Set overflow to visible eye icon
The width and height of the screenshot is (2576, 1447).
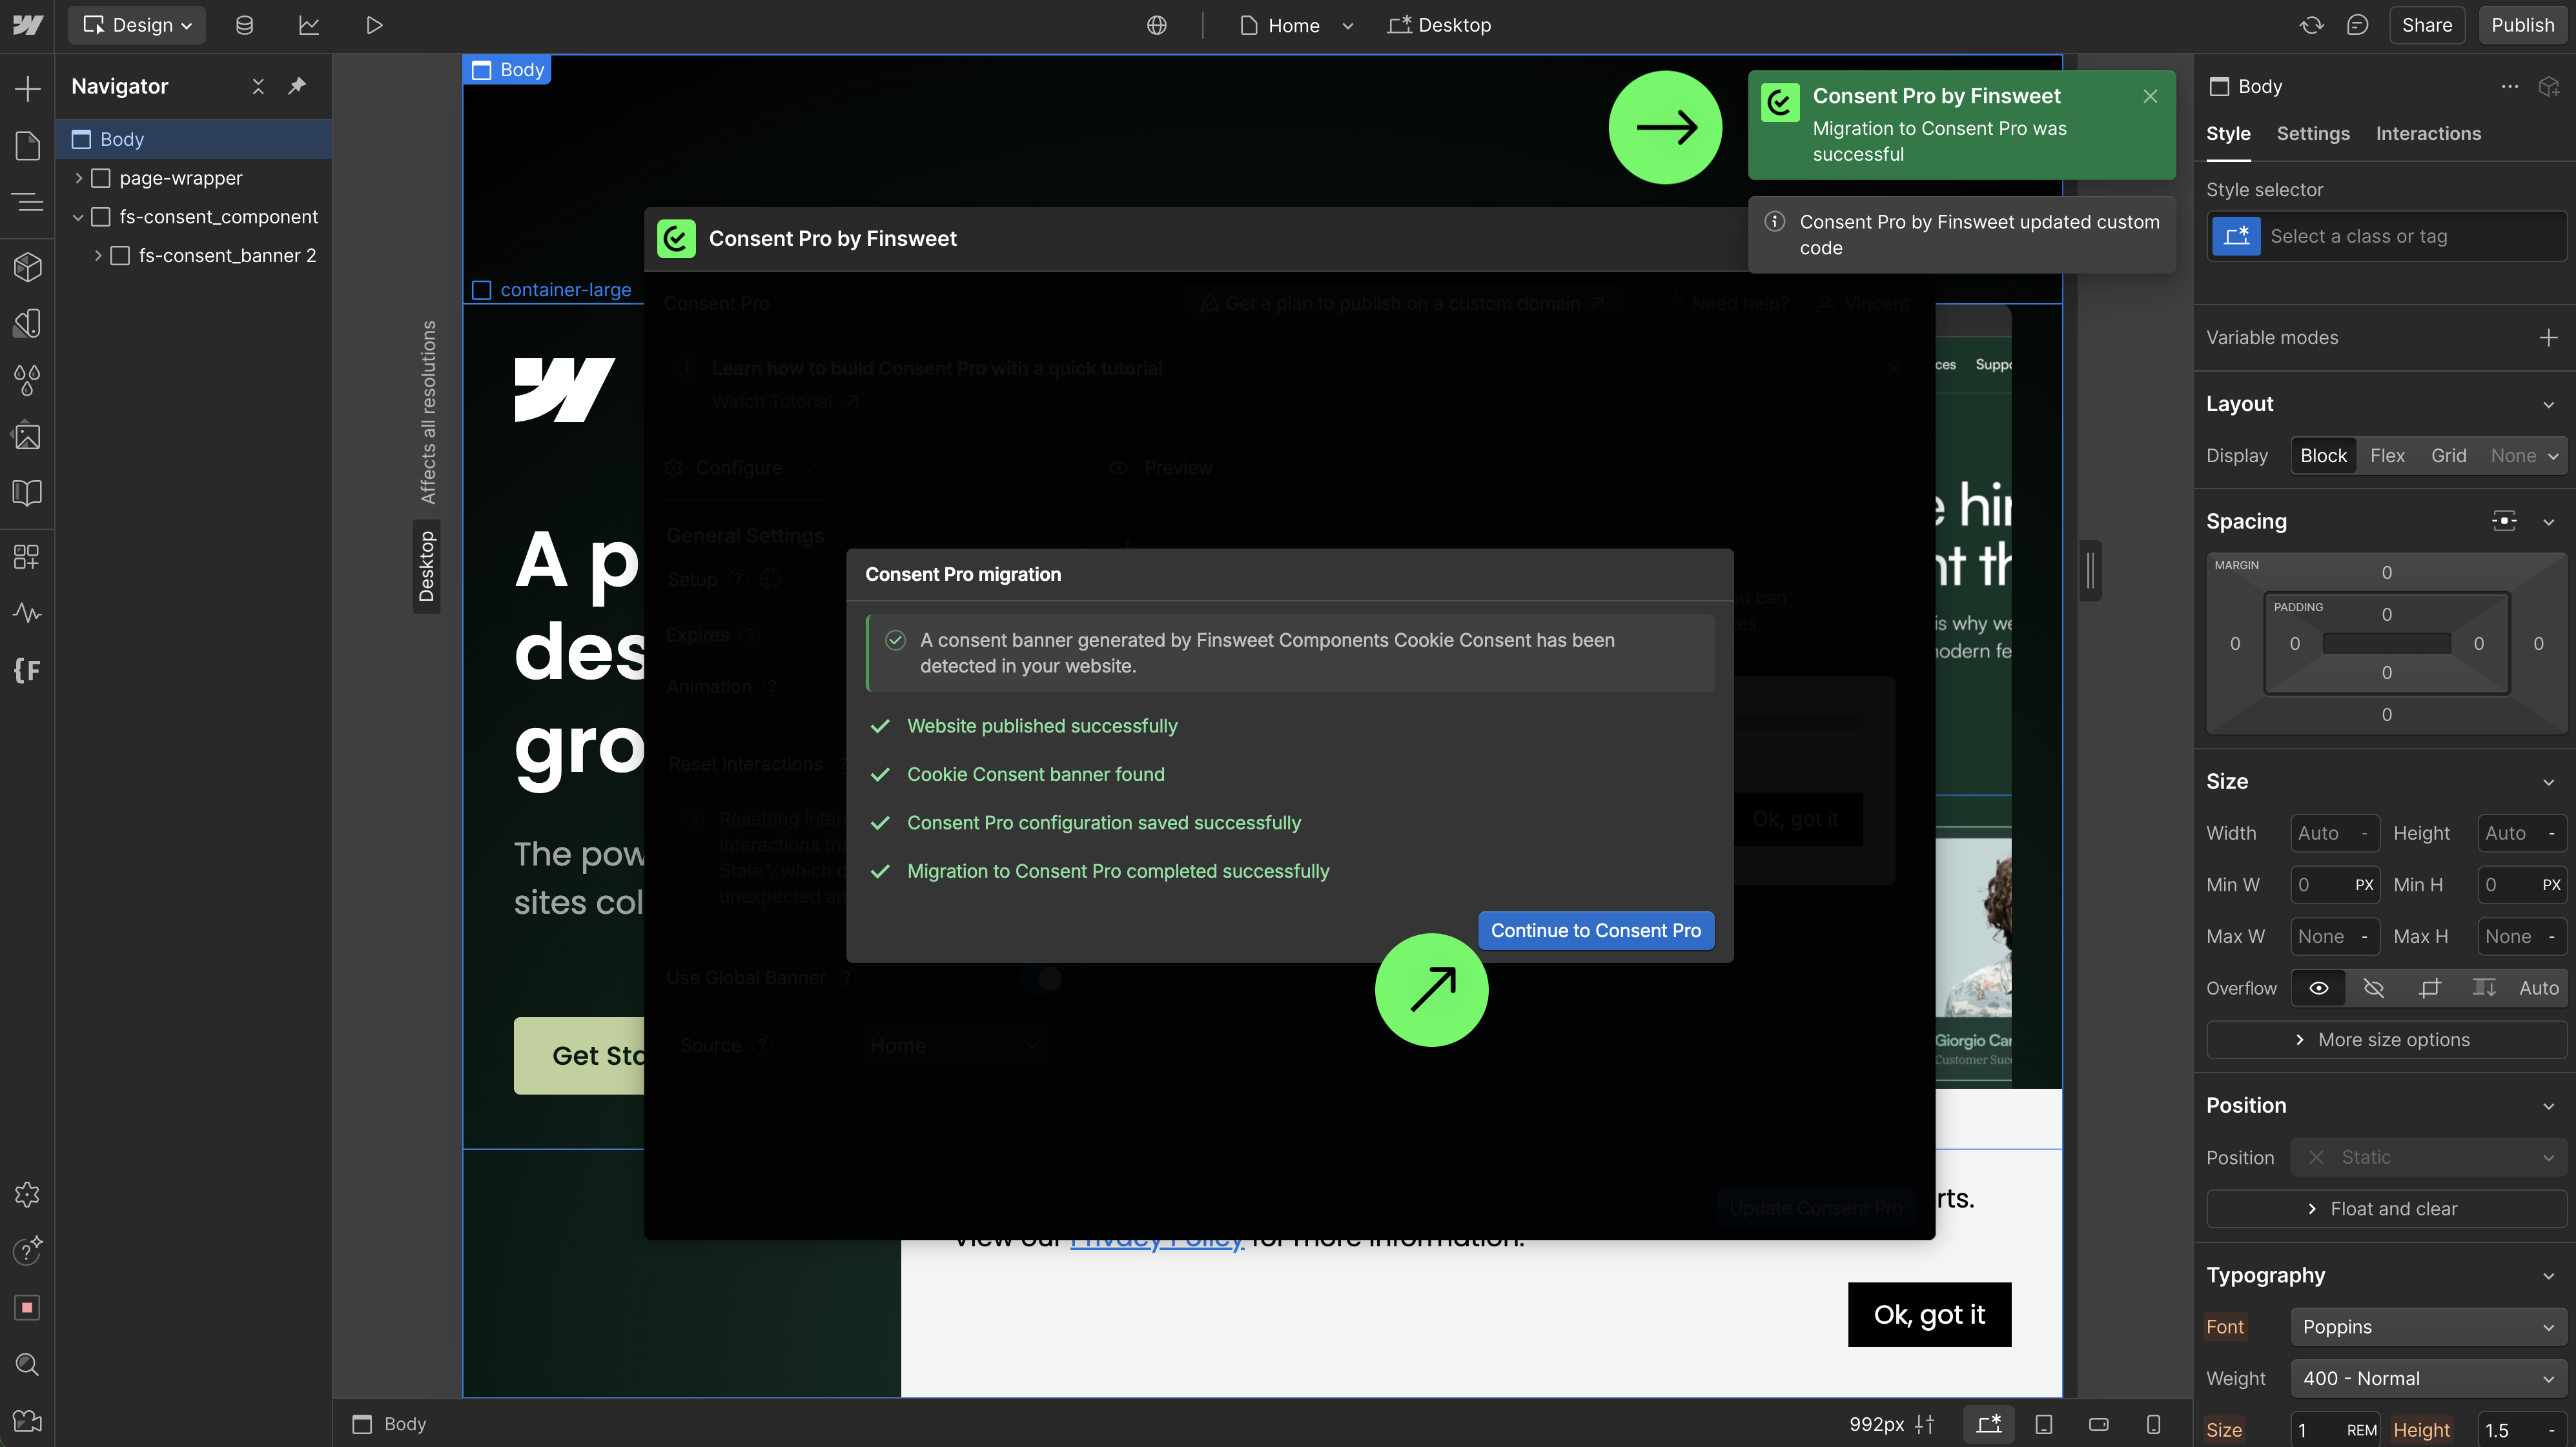[x=2318, y=987]
